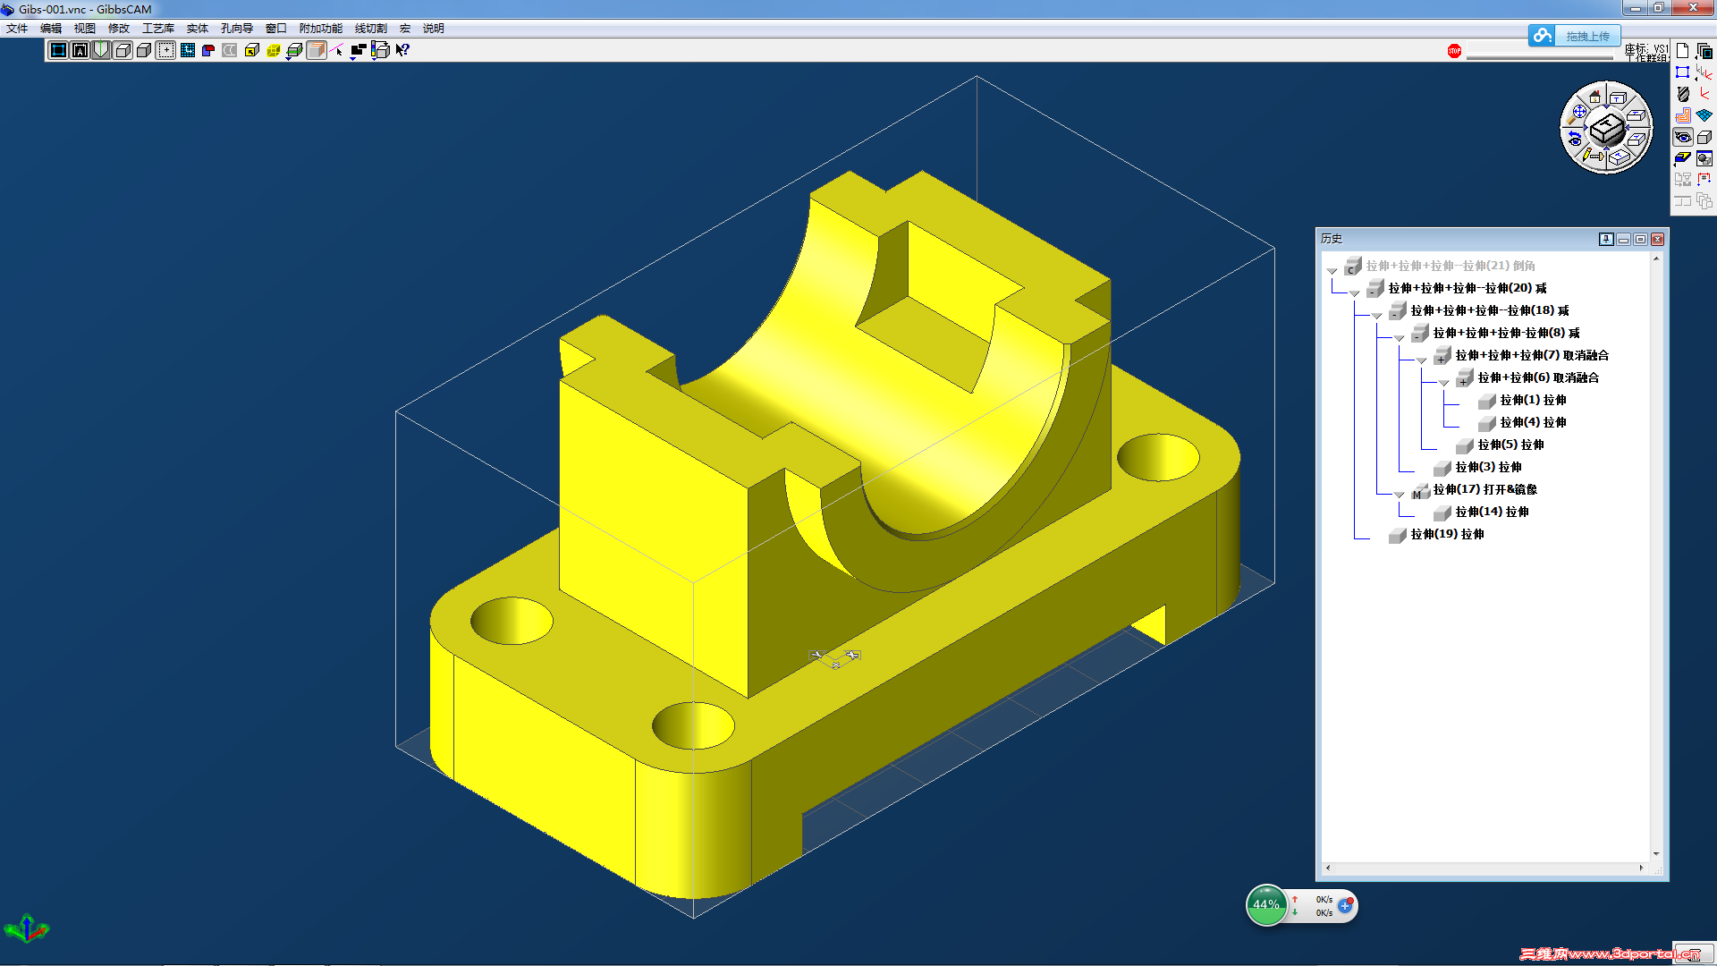Image resolution: width=1717 pixels, height=966 pixels.
Task: Toggle the wireframe solid display button
Action: tap(123, 50)
